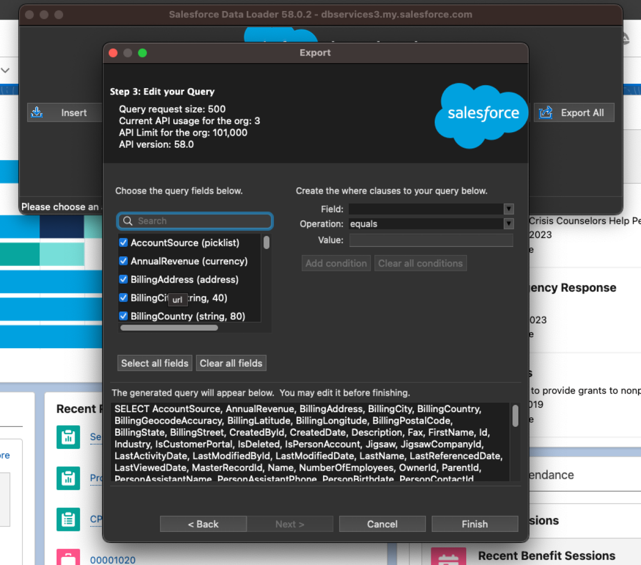Viewport: 641px width, 565px height.
Task: Click inside the generated SOQL query text area
Action: (310, 442)
